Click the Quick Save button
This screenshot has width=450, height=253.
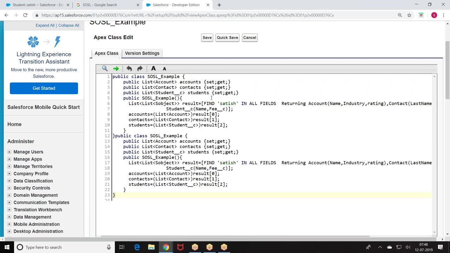click(x=227, y=38)
